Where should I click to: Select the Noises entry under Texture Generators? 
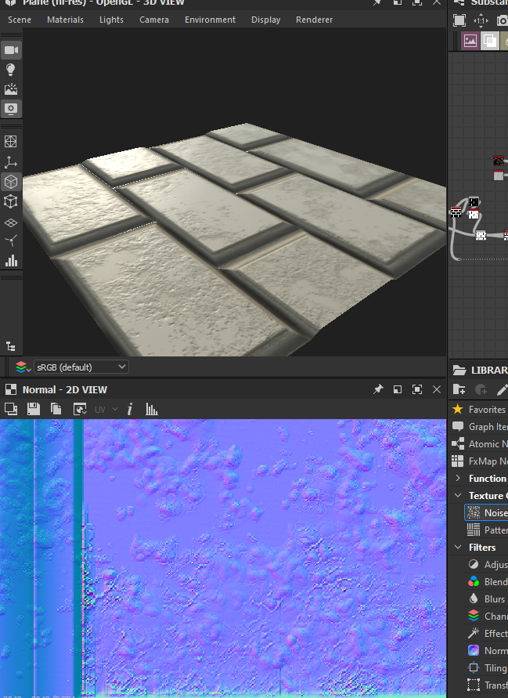487,513
